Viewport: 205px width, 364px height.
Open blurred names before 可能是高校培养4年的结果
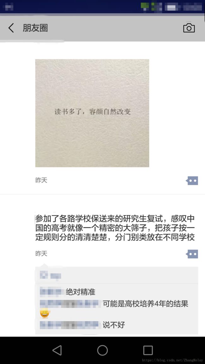70,304
